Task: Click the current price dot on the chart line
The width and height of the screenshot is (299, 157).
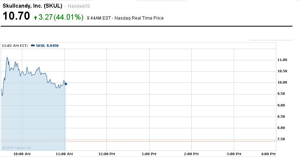Action: (66, 84)
